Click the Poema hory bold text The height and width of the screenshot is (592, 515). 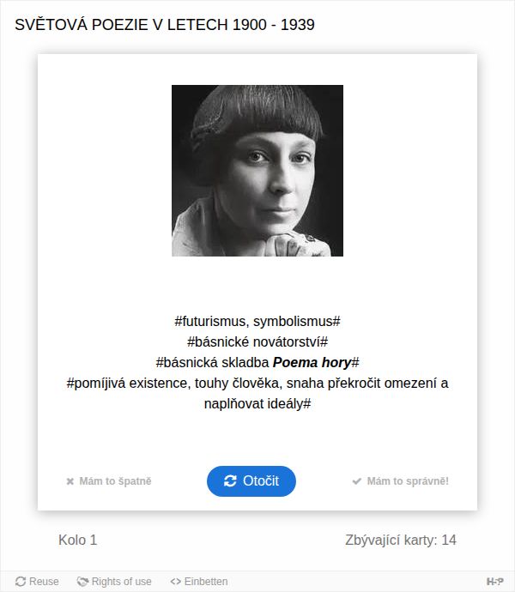pyautogui.click(x=312, y=362)
